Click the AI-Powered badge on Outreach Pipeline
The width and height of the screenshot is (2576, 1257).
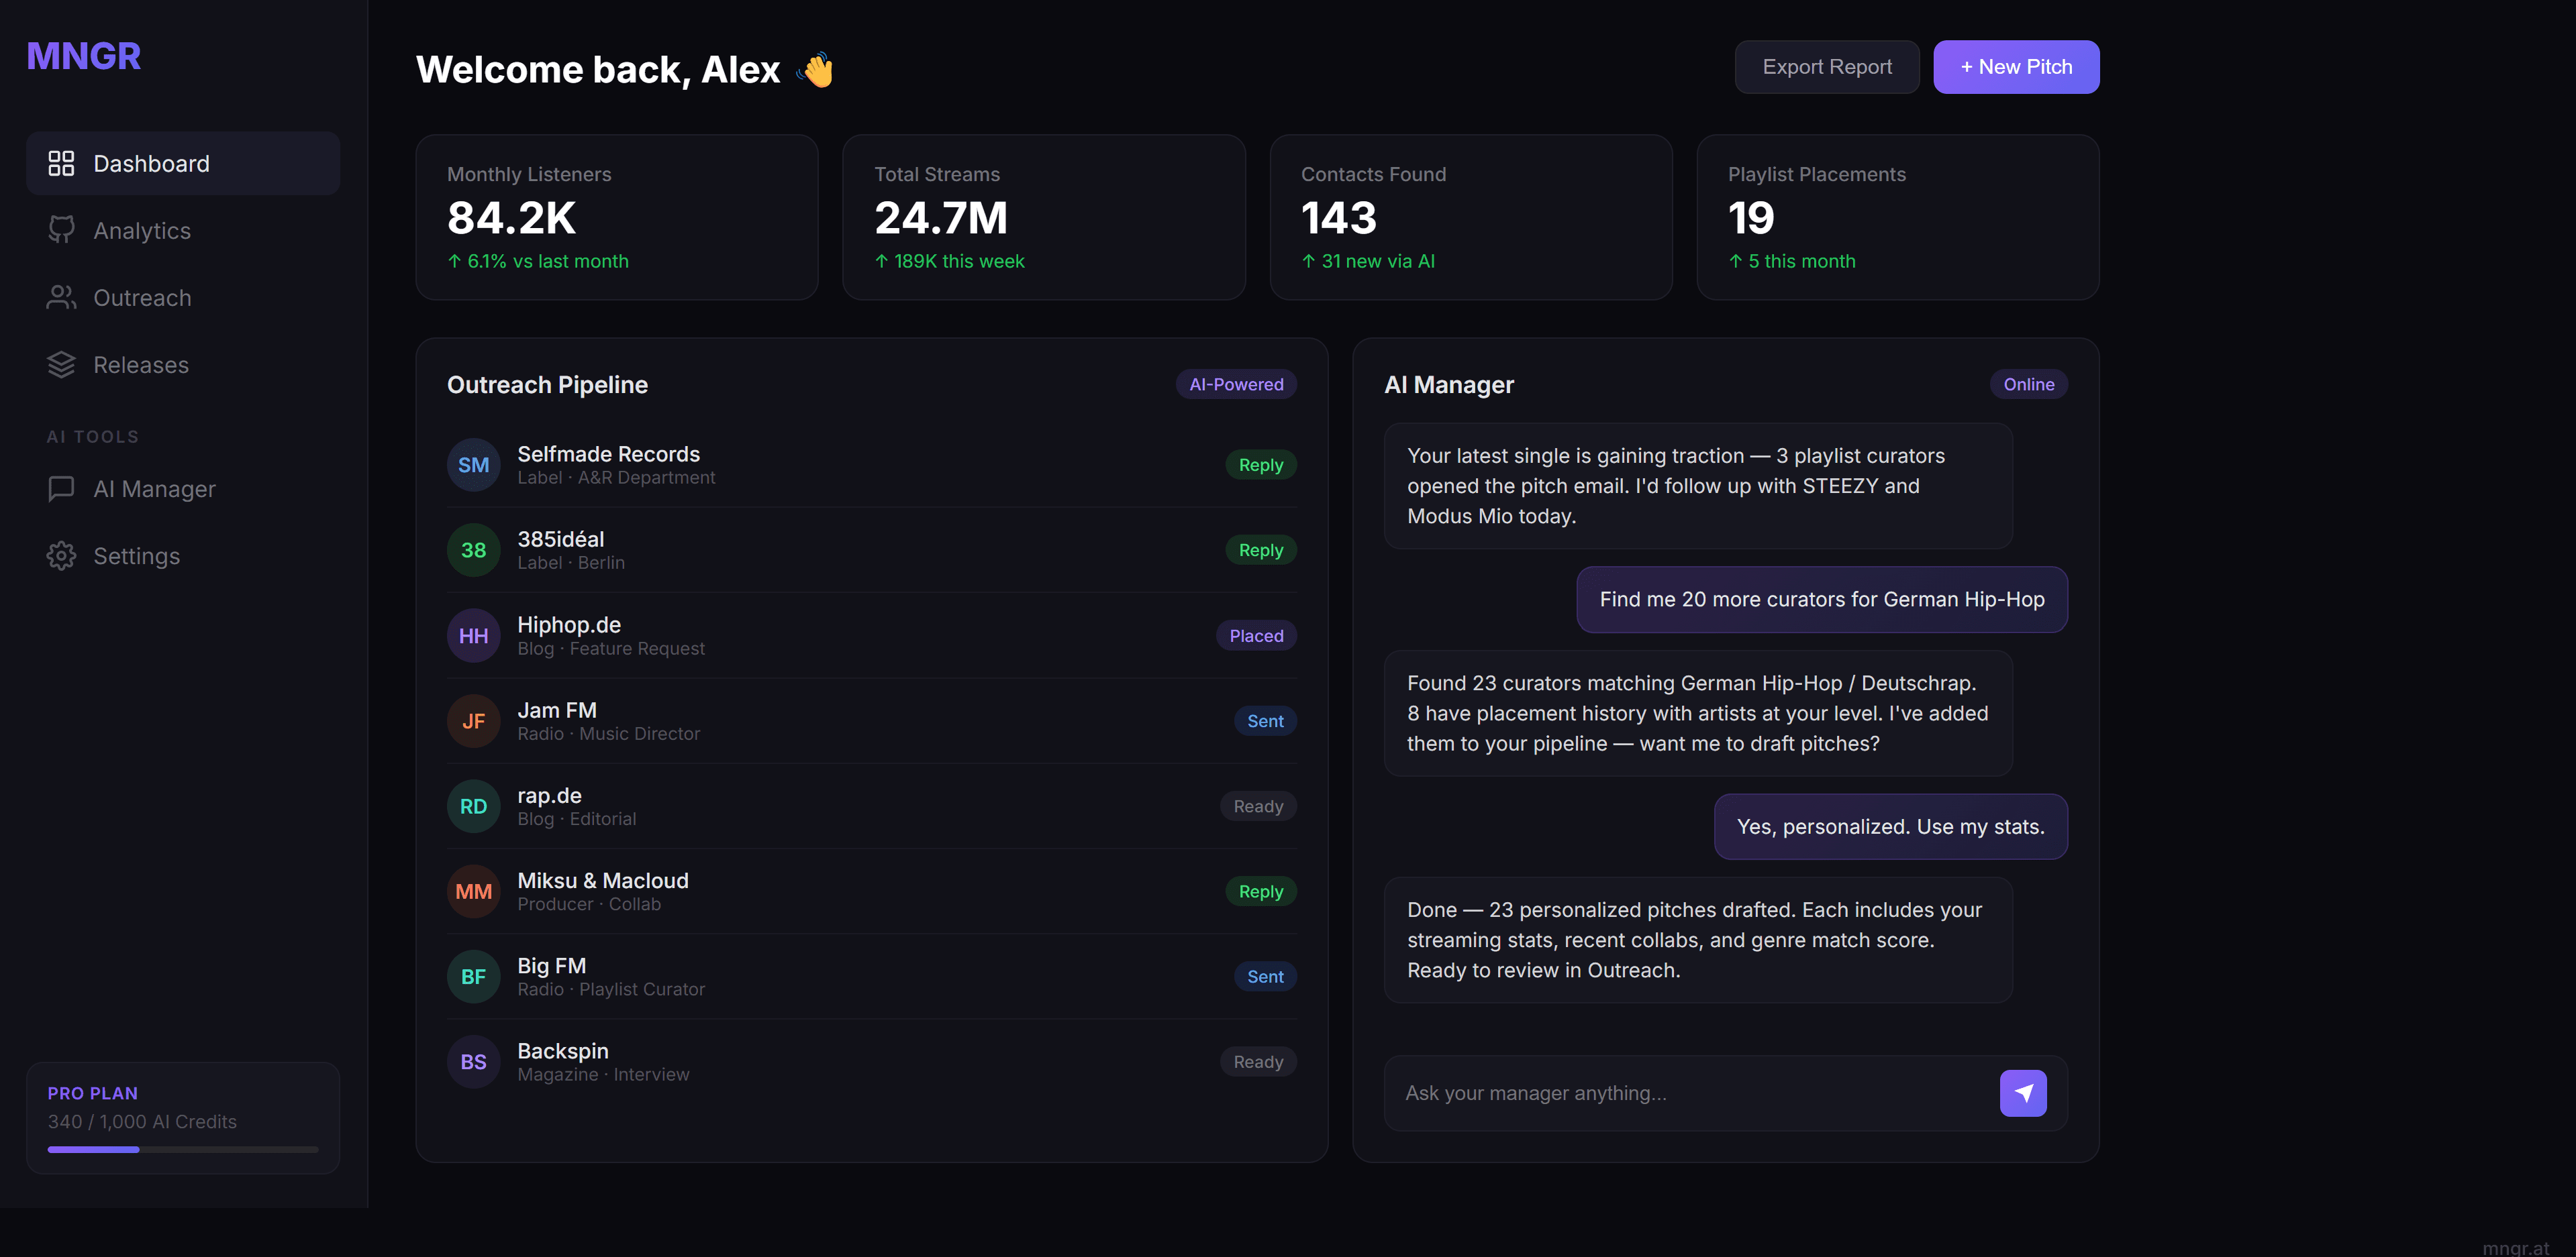pos(1235,384)
